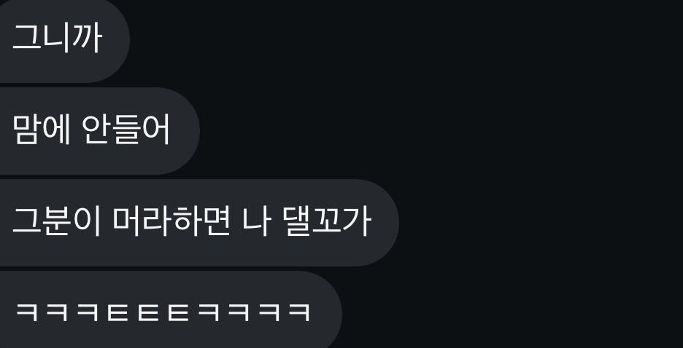Click the '맘에 안들어' message bubble
Screen dimensions: 683x348
click(100, 131)
